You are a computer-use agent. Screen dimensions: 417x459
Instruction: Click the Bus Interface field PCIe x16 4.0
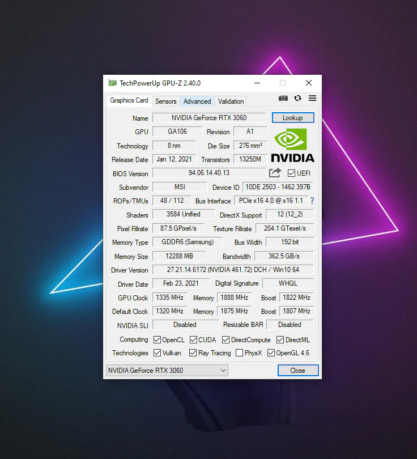click(271, 201)
